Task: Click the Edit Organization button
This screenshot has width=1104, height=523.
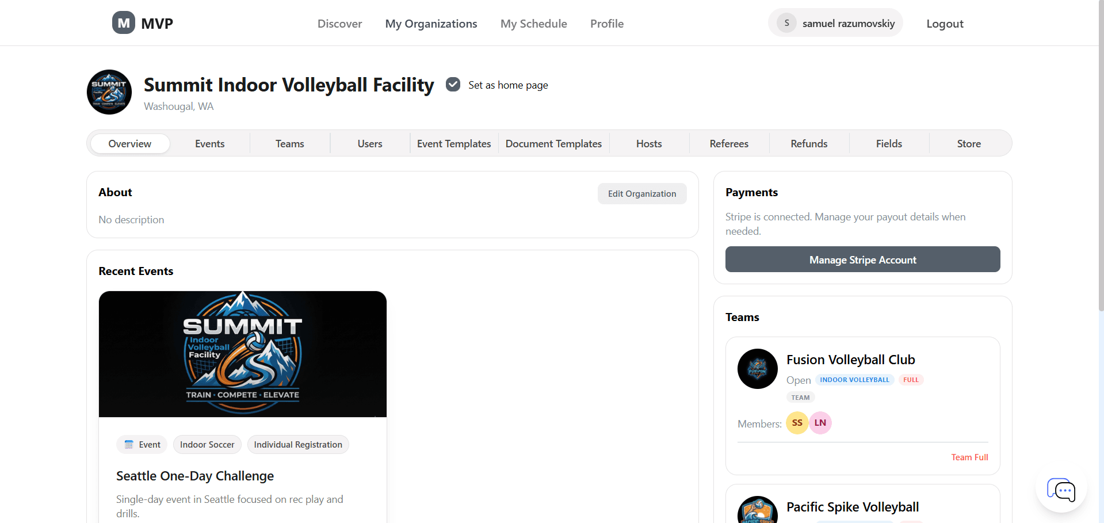Action: [641, 193]
